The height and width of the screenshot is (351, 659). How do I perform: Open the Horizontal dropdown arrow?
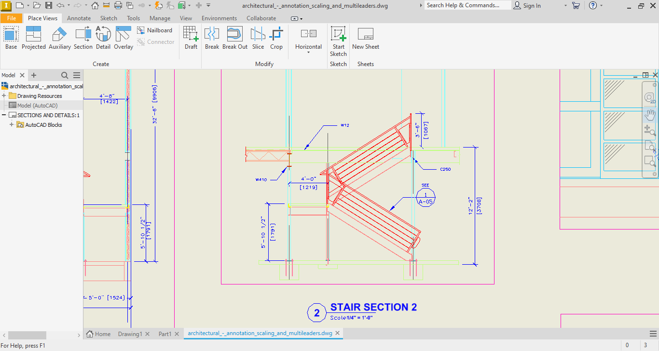(x=308, y=53)
